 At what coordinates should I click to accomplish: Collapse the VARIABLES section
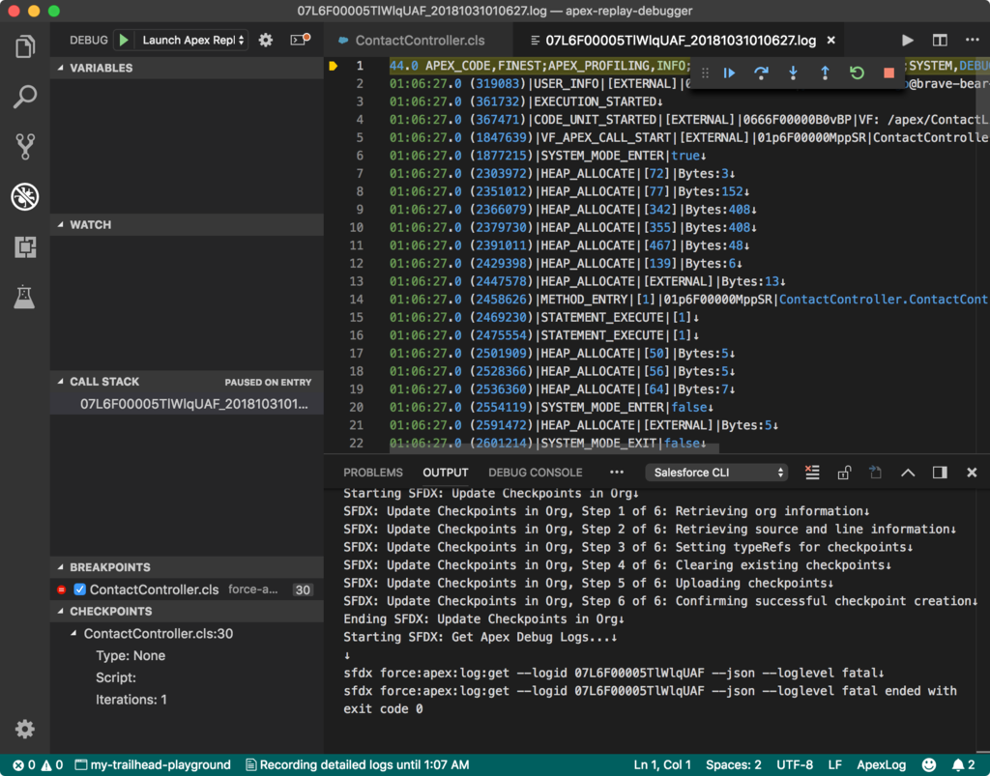(x=187, y=69)
